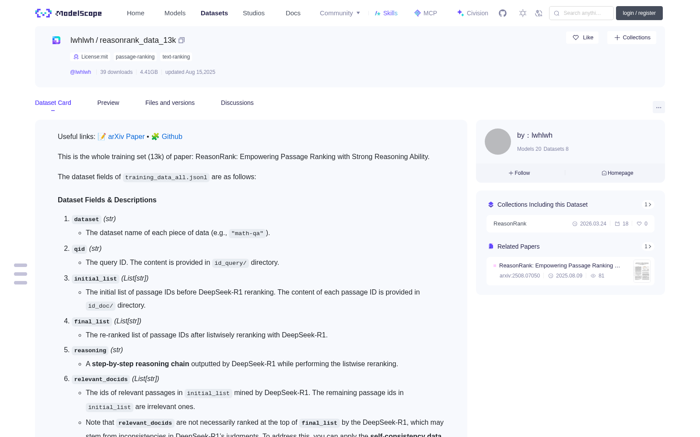The height and width of the screenshot is (437, 700).
Task: Click the 4.41GB size text
Action: [149, 72]
